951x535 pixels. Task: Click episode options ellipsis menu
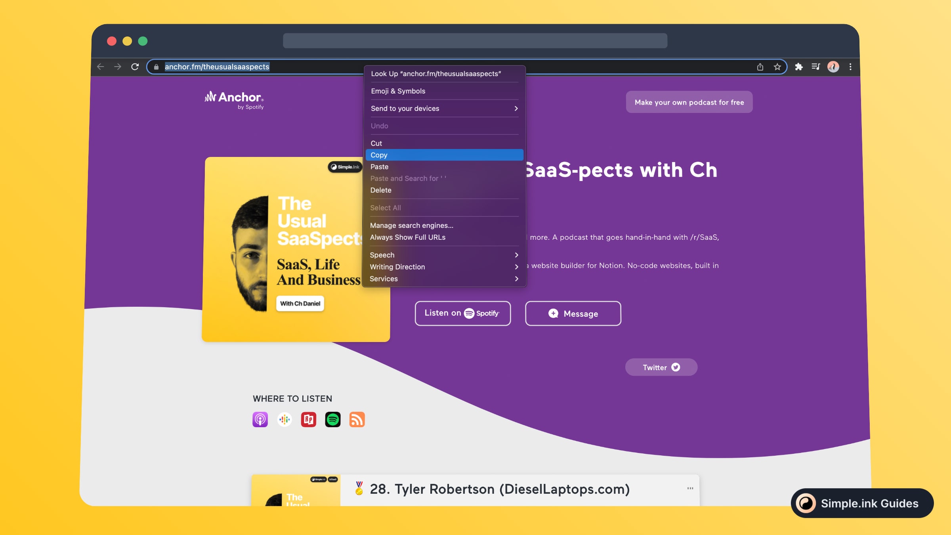tap(690, 488)
